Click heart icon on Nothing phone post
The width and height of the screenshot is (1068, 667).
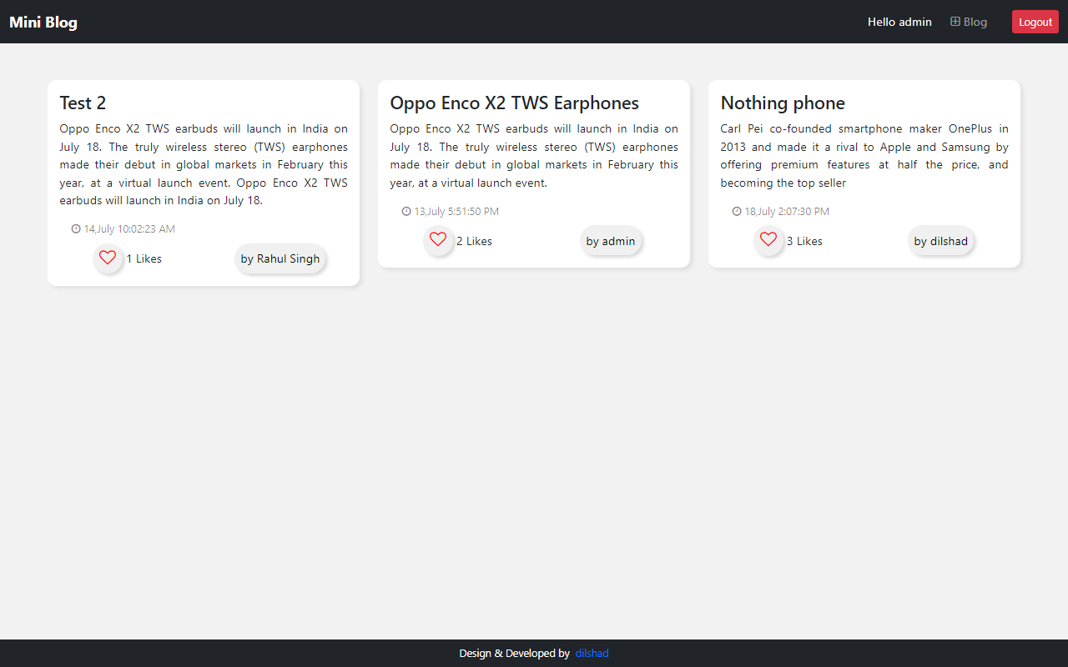pyautogui.click(x=768, y=240)
